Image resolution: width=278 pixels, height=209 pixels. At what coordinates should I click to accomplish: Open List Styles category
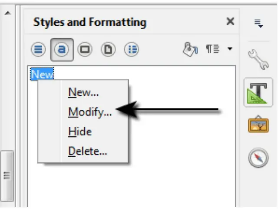[x=132, y=49]
